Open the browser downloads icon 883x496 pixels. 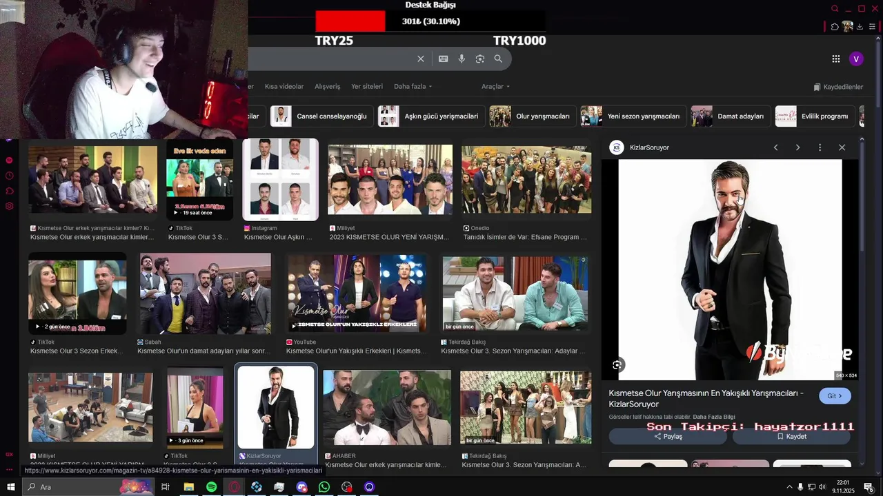coord(860,27)
